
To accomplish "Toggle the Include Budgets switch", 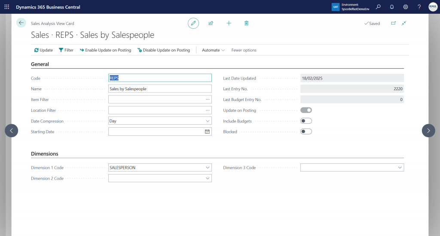I will (306, 121).
